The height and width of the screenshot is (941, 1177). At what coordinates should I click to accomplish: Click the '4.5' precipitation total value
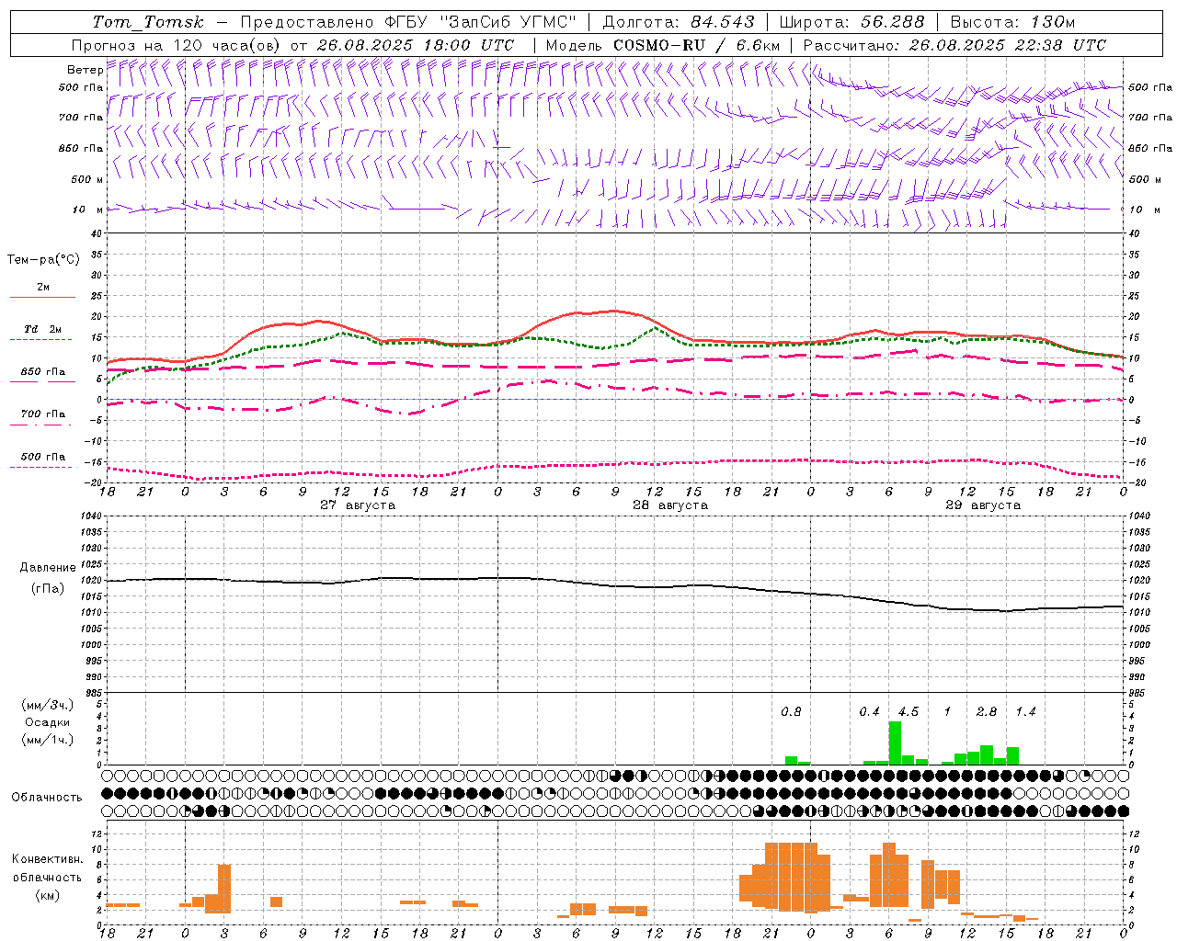(x=908, y=711)
